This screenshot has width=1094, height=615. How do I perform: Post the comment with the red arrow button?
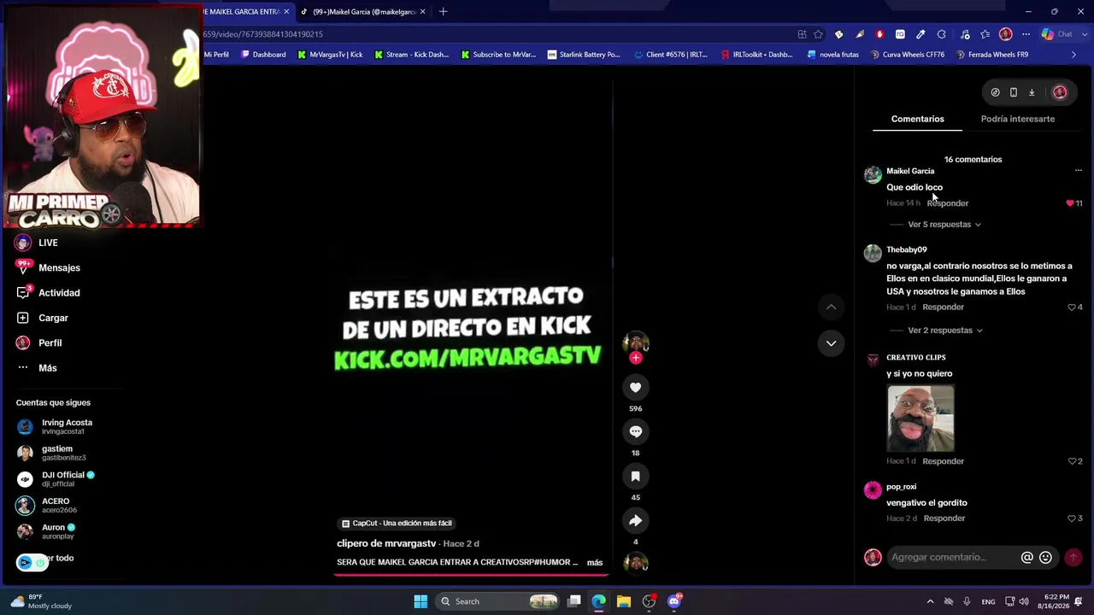pos(1073,557)
